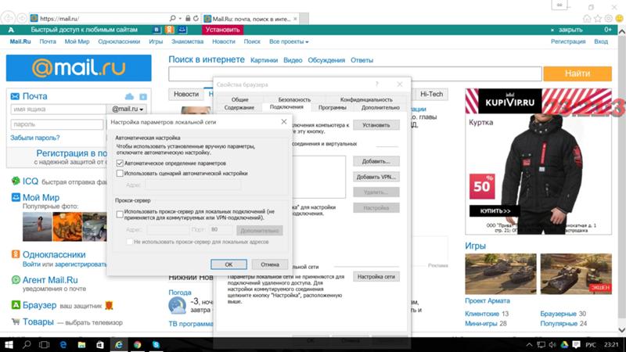The width and height of the screenshot is (626, 352).
Task: Open Skype from the taskbar
Action: 156,344
